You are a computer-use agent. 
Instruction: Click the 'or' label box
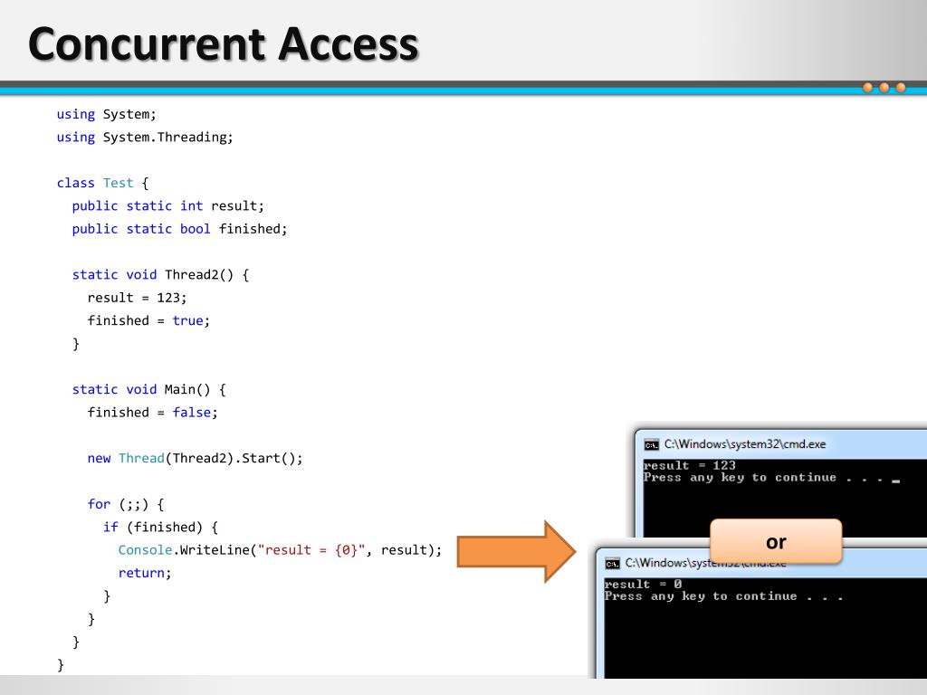[x=776, y=541]
